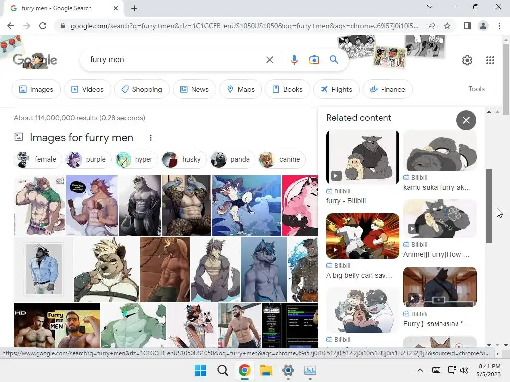Open search by image camera icon
The height and width of the screenshot is (382, 510).
[314, 60]
